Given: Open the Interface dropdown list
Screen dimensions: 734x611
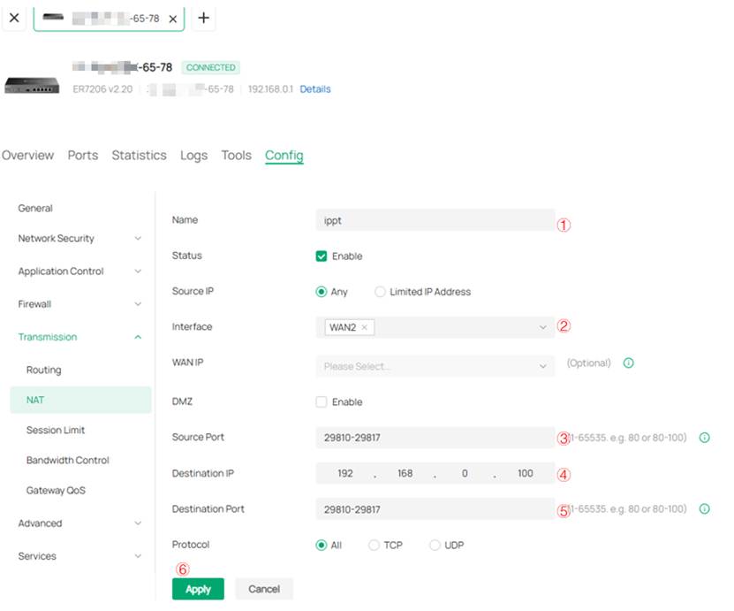Looking at the screenshot, I should click(542, 327).
